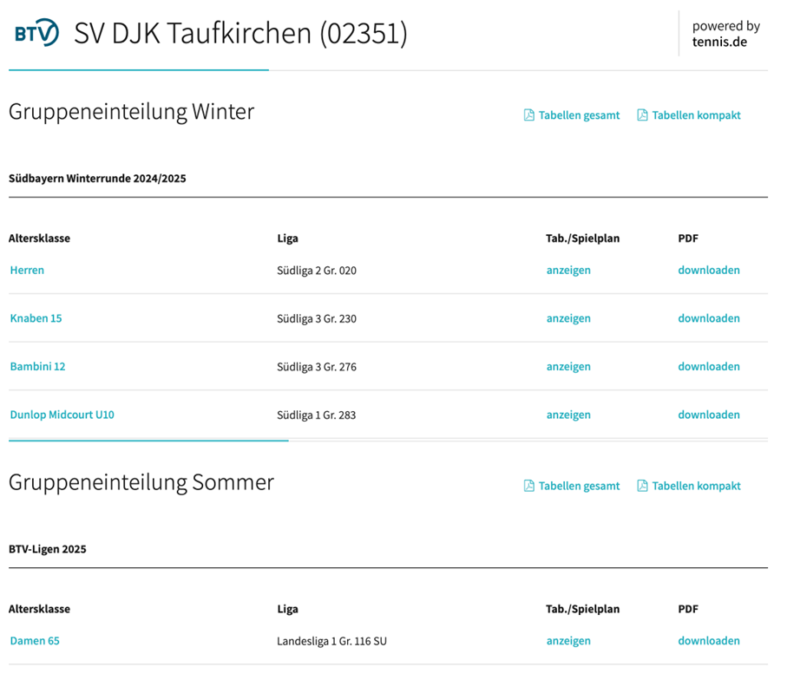Show table for Damen 65 Landesliga
Image resolution: width=787 pixels, height=680 pixels.
coord(568,641)
